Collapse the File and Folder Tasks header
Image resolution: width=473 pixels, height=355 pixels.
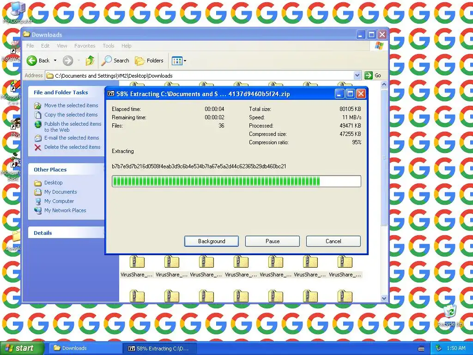pyautogui.click(x=67, y=92)
